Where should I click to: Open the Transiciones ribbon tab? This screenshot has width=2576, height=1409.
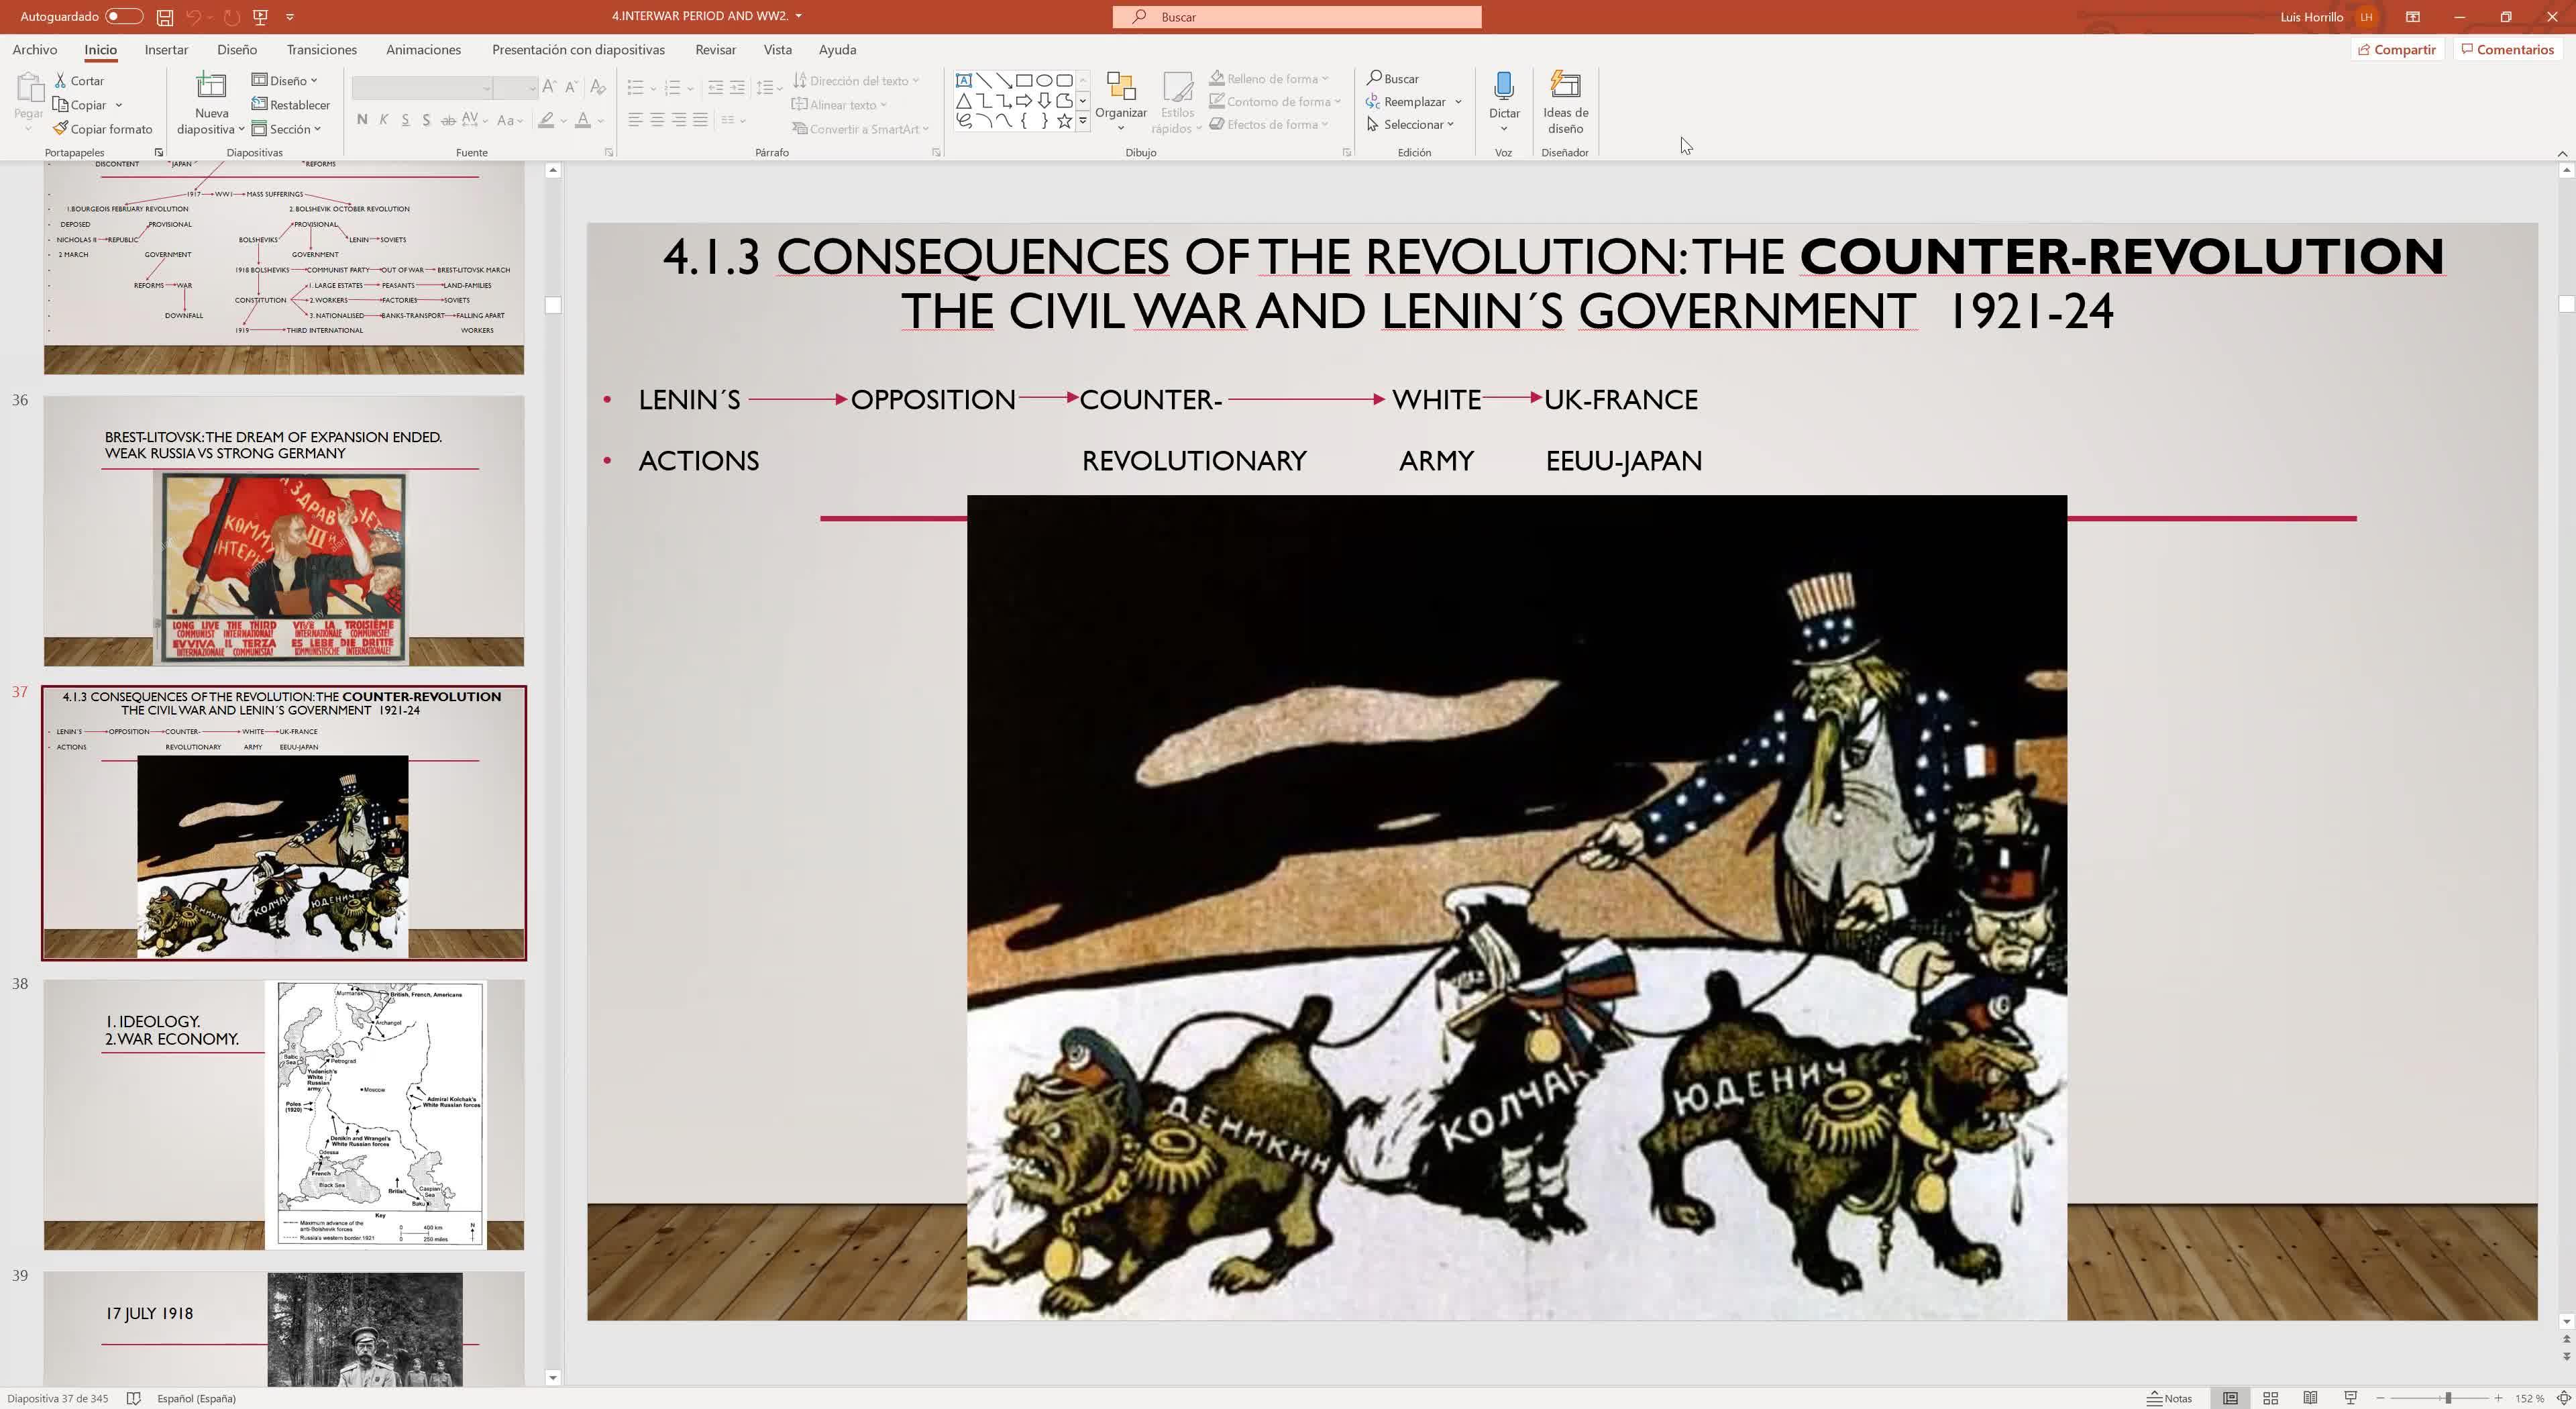[x=321, y=50]
